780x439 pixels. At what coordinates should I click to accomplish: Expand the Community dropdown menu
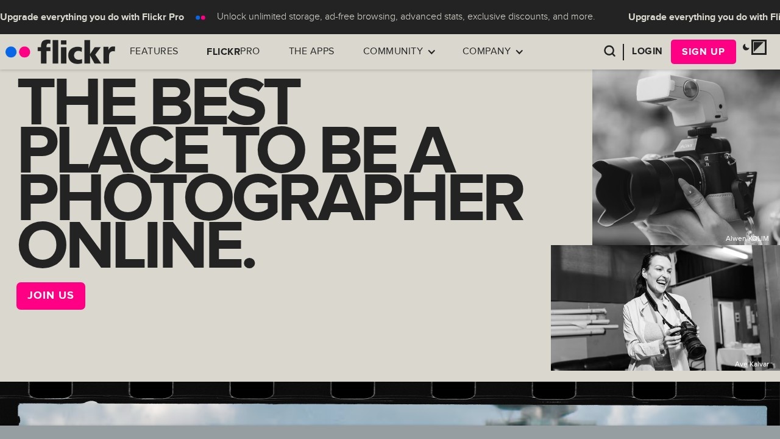tap(399, 52)
